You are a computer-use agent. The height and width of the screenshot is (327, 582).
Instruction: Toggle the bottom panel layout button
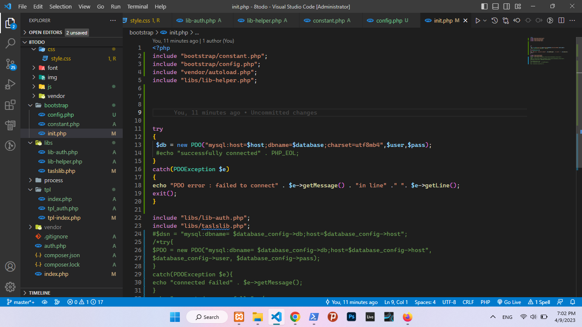[496, 6]
